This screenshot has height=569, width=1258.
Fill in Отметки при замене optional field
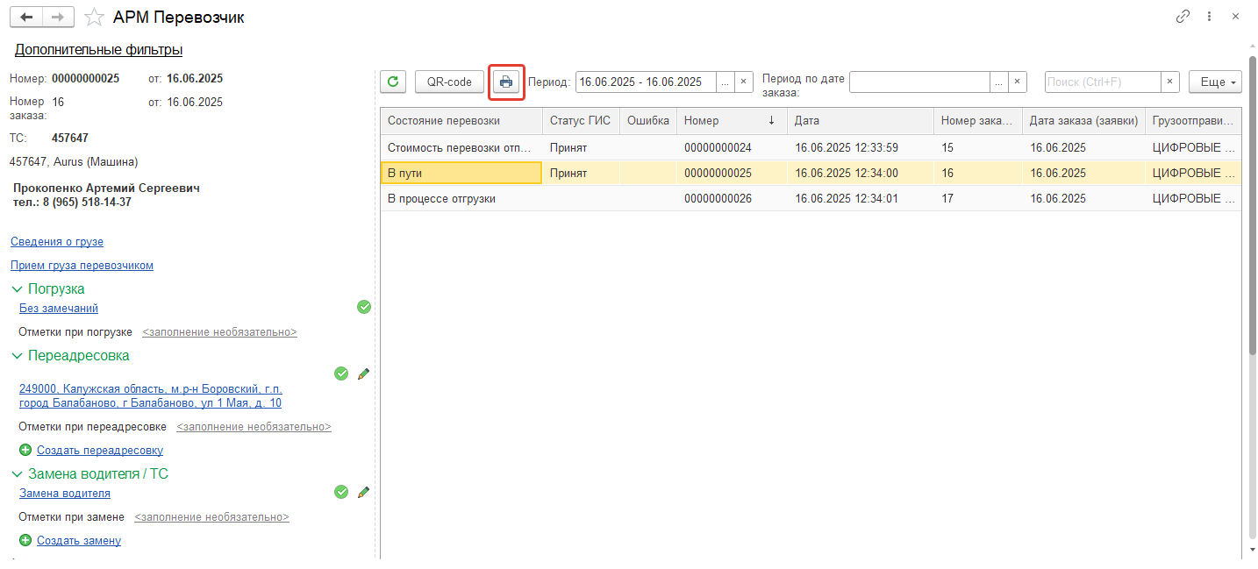tap(211, 516)
